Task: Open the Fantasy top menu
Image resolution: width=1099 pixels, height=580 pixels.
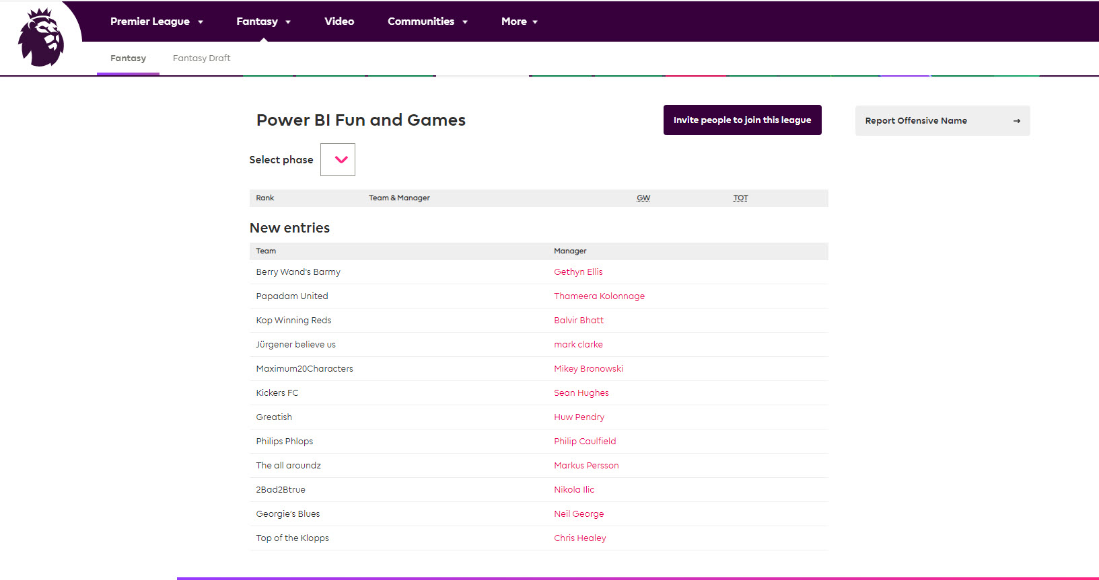Action: click(x=264, y=22)
